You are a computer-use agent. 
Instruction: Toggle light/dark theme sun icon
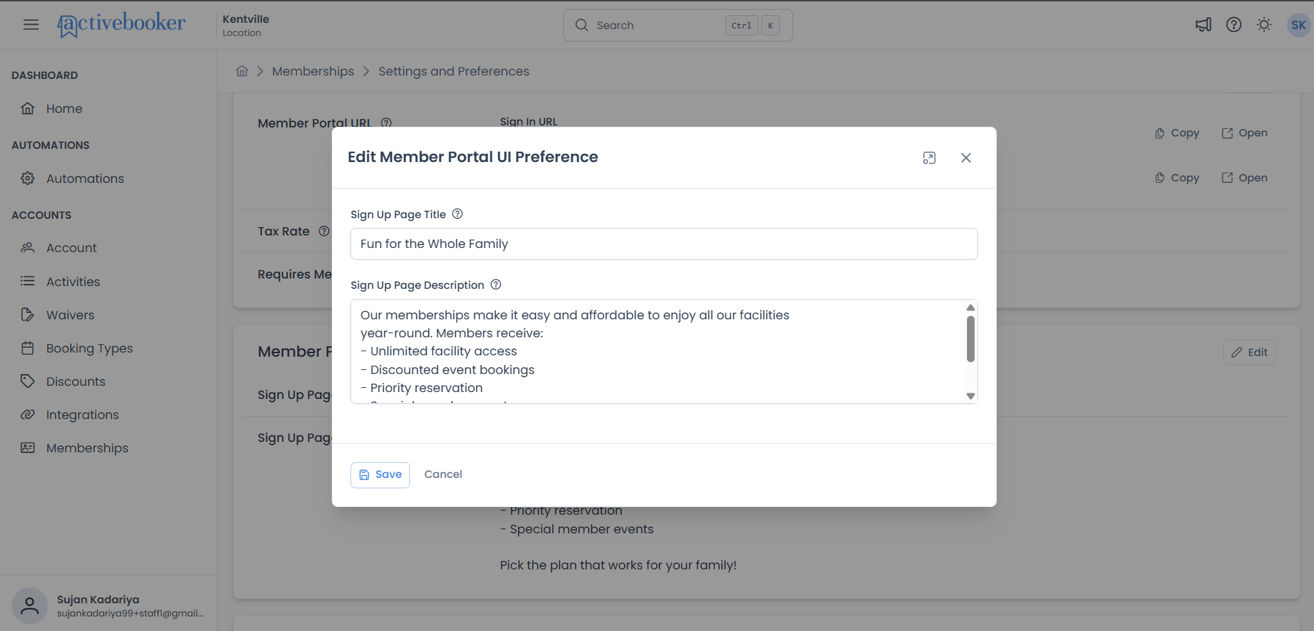coord(1264,25)
